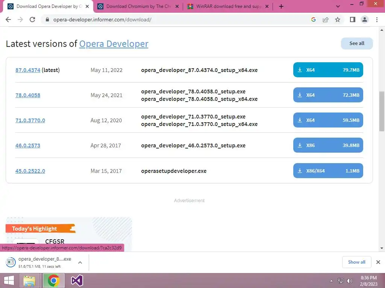Click the scrollbar down arrow

(382, 248)
